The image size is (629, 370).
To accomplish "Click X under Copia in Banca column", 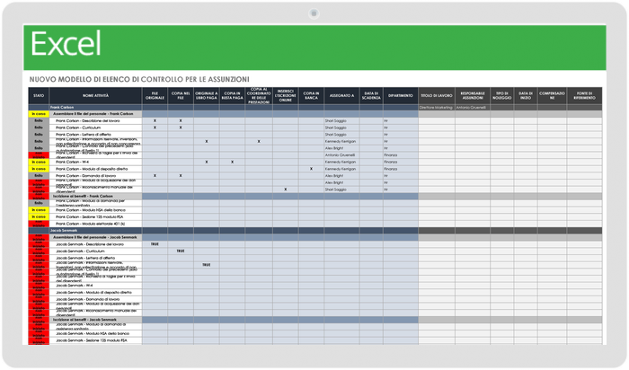I will (x=311, y=169).
